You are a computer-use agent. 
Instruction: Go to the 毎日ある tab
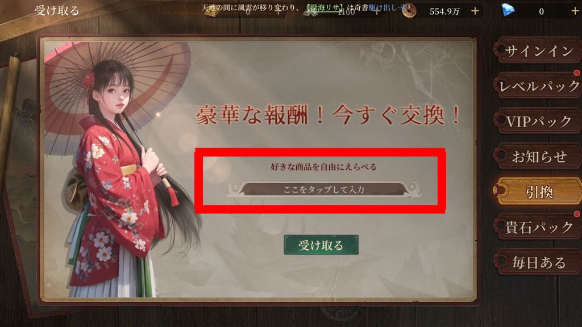(x=538, y=262)
